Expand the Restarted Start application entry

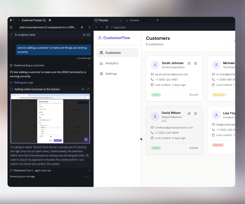click(x=89, y=170)
